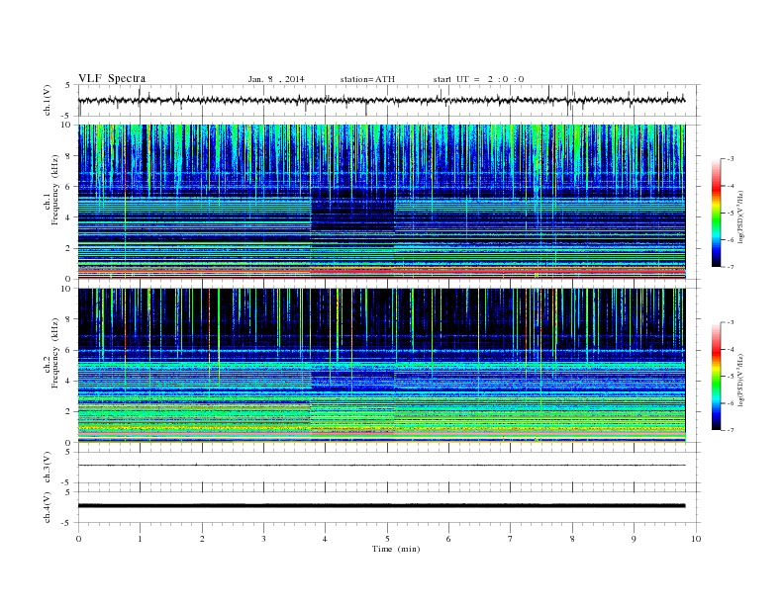The width and height of the screenshot is (784, 605).
Task: Click the ch.3 flat voltage trace
Action: coord(381,466)
